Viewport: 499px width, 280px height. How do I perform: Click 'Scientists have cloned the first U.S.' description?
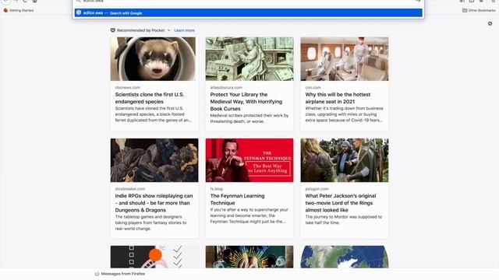click(x=154, y=114)
